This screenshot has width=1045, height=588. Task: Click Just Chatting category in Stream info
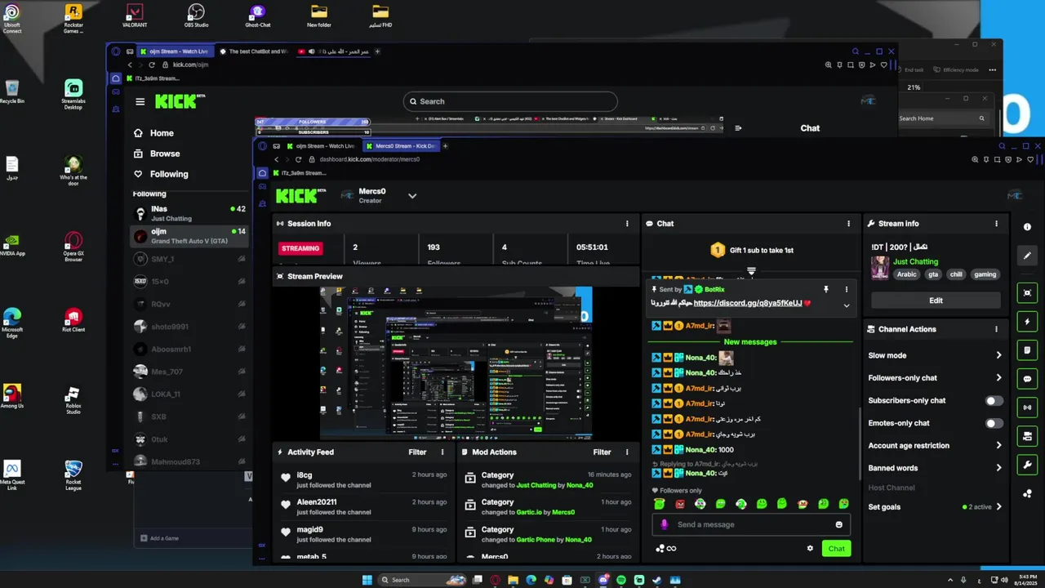pyautogui.click(x=915, y=261)
